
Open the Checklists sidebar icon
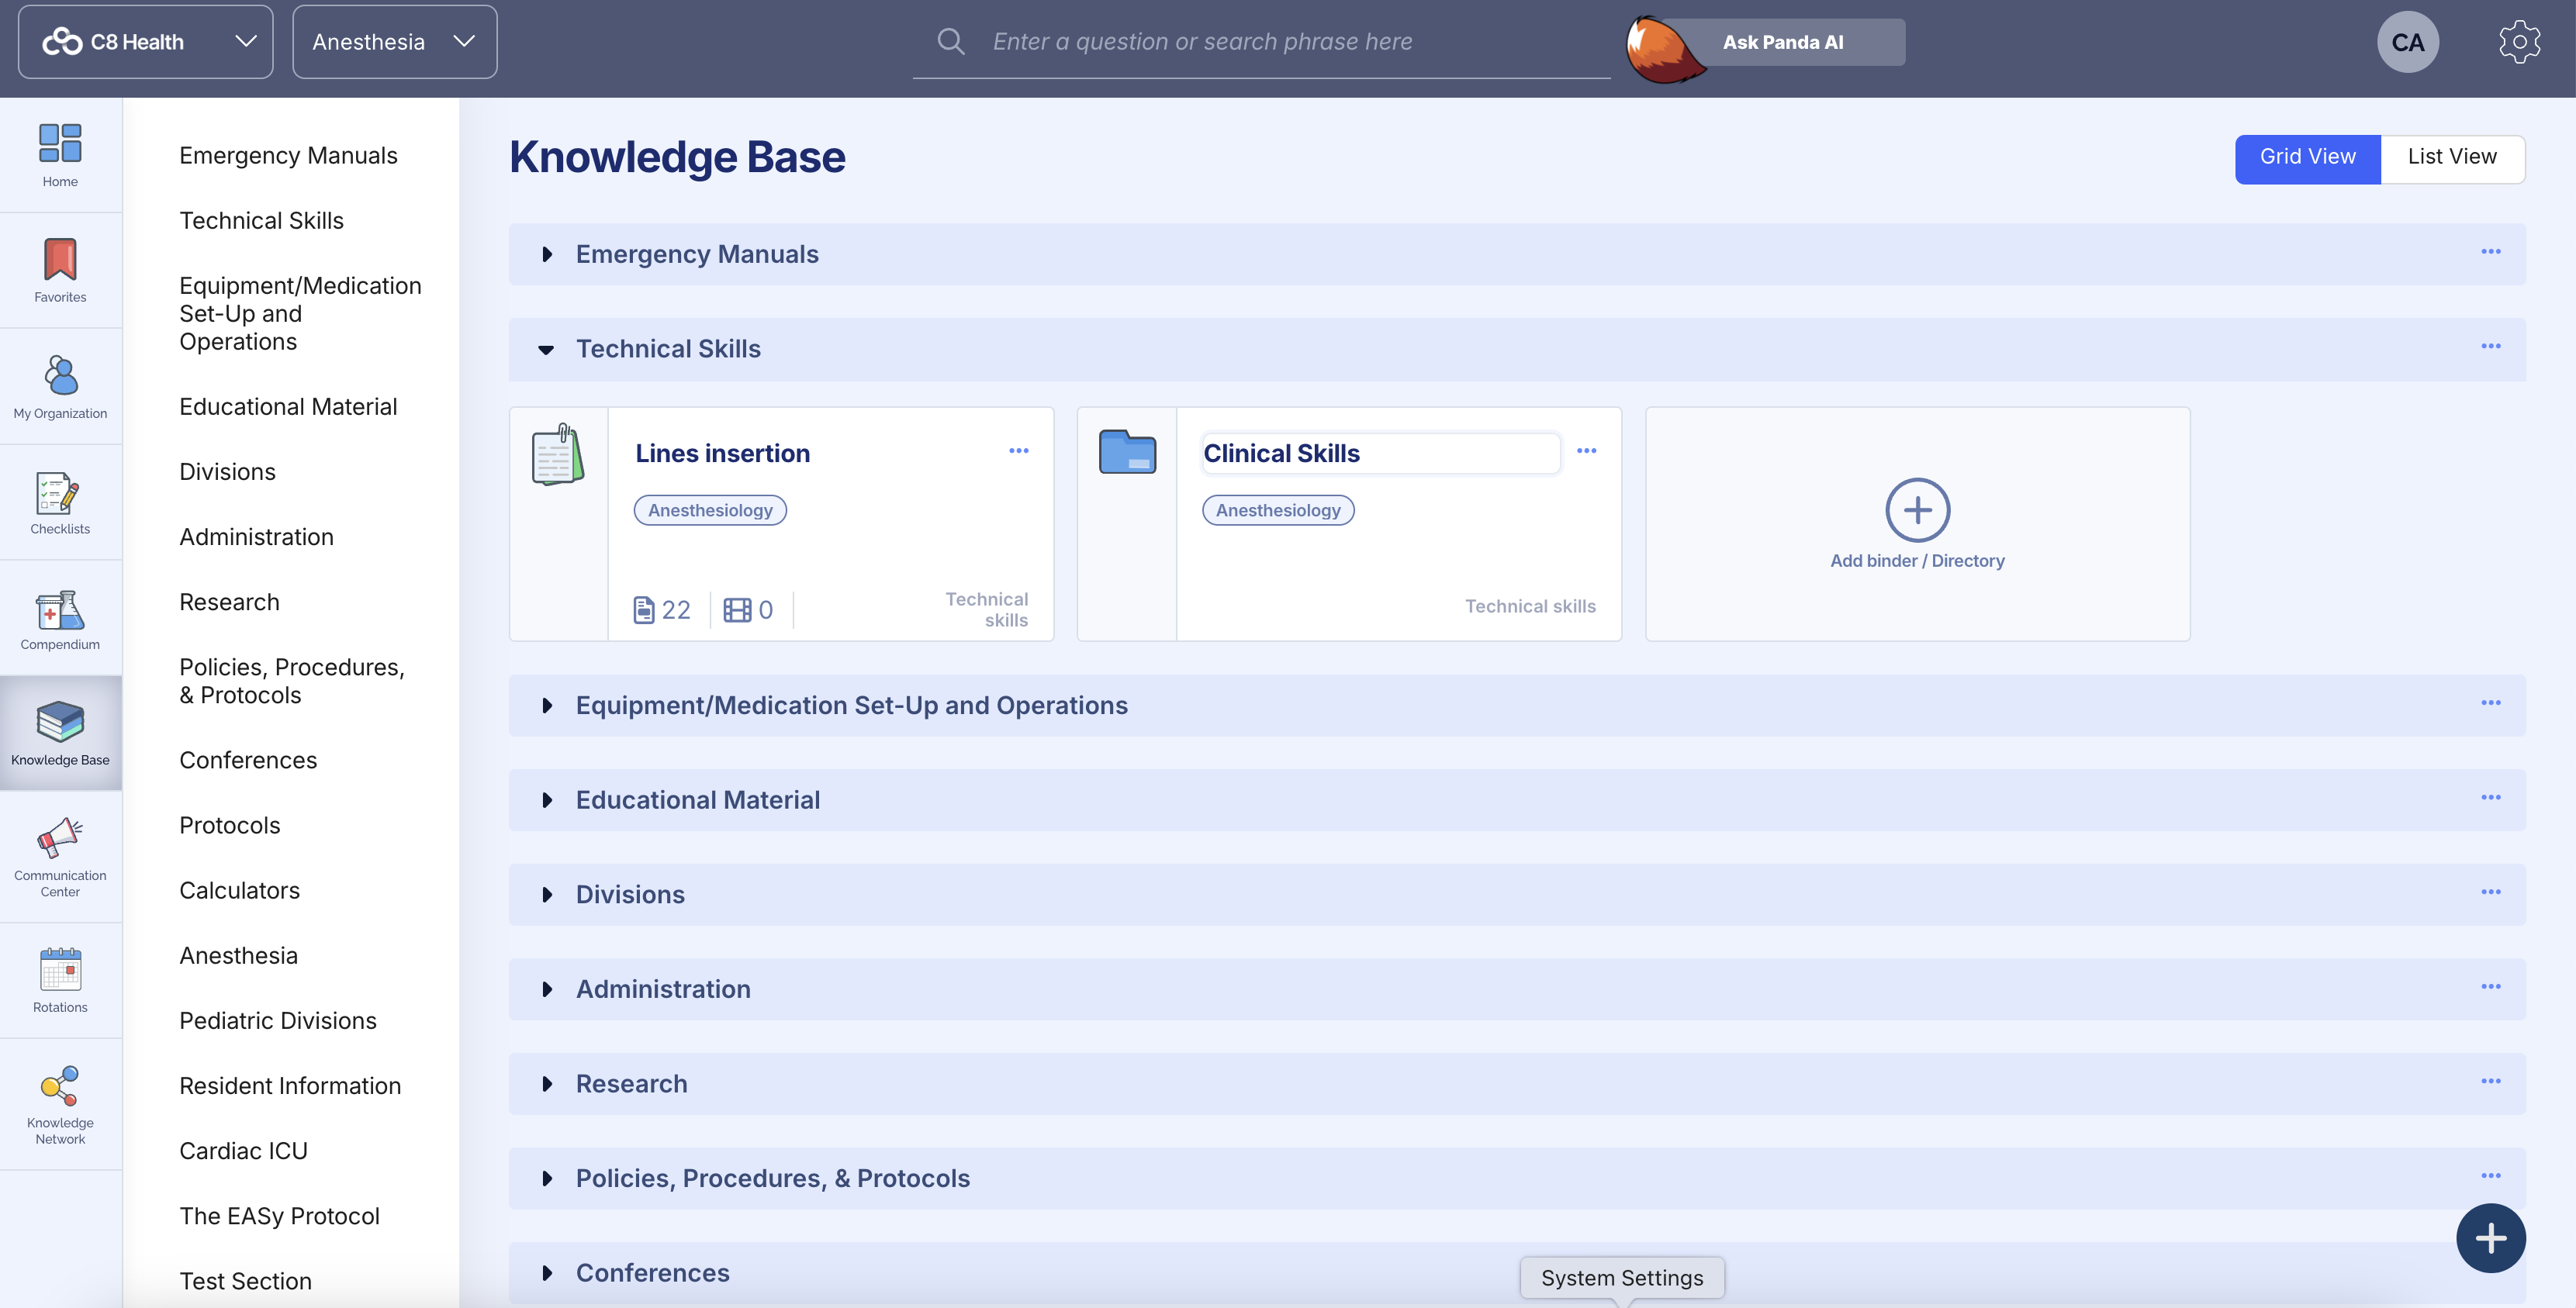(x=60, y=492)
